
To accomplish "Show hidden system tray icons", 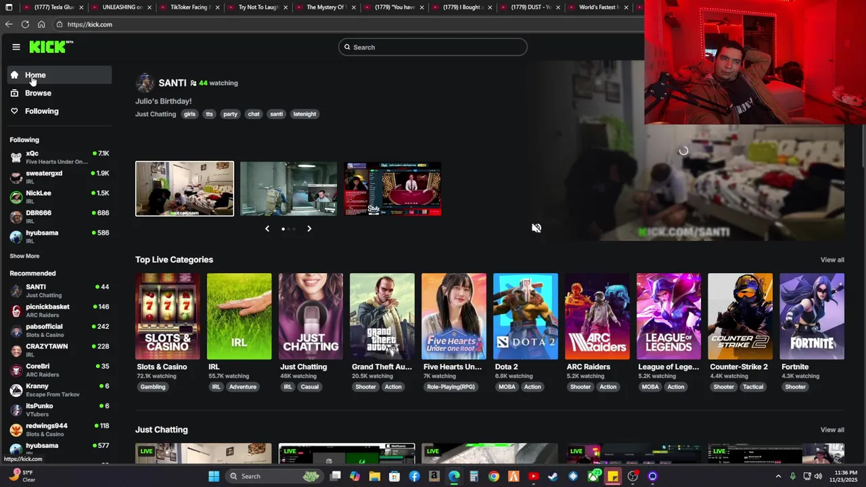I will point(778,476).
